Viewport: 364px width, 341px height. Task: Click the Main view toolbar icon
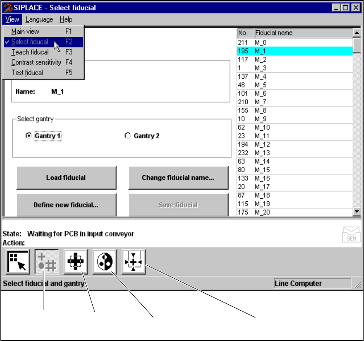coord(18,262)
